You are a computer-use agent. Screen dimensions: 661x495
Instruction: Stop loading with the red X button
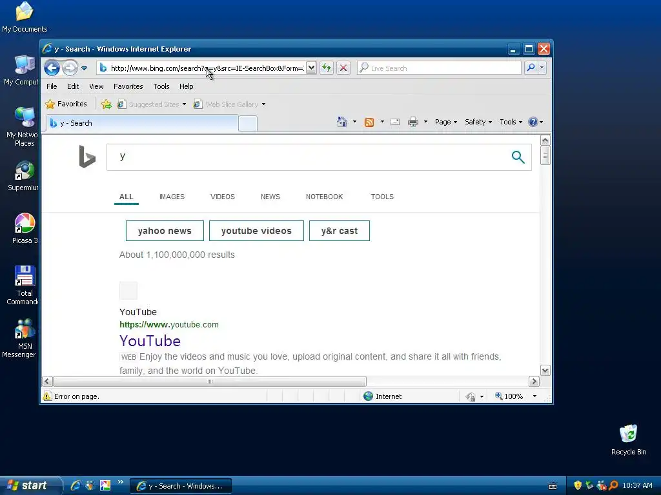(343, 68)
